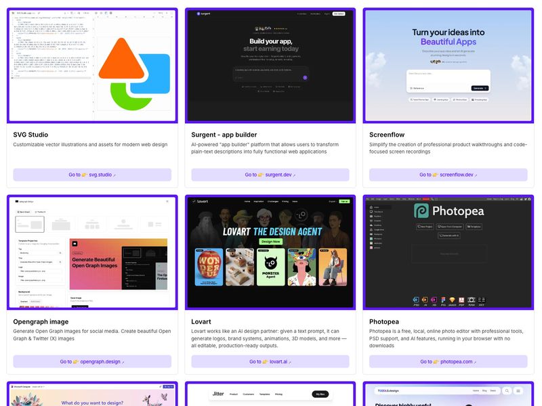Click the "SVG Studio" card title
This screenshot has width=542, height=406.
point(30,135)
